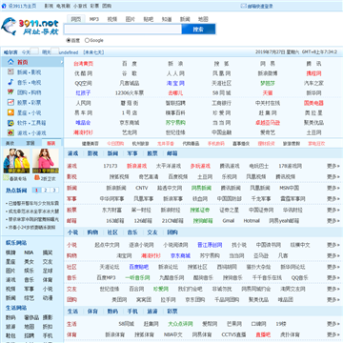This screenshot has height=343, width=343.
Task: Open the 未来七天 weather forecast link
Action: 93,52
